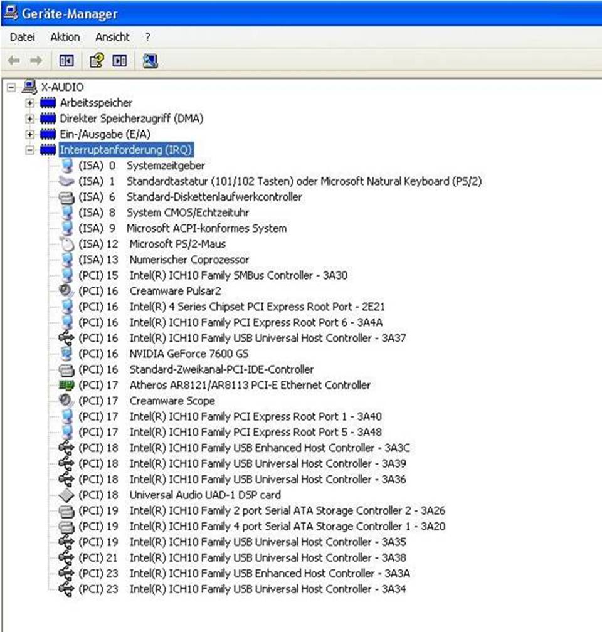Click the Geräte-Manager title bar icon
This screenshot has height=632, width=602.
point(10,13)
